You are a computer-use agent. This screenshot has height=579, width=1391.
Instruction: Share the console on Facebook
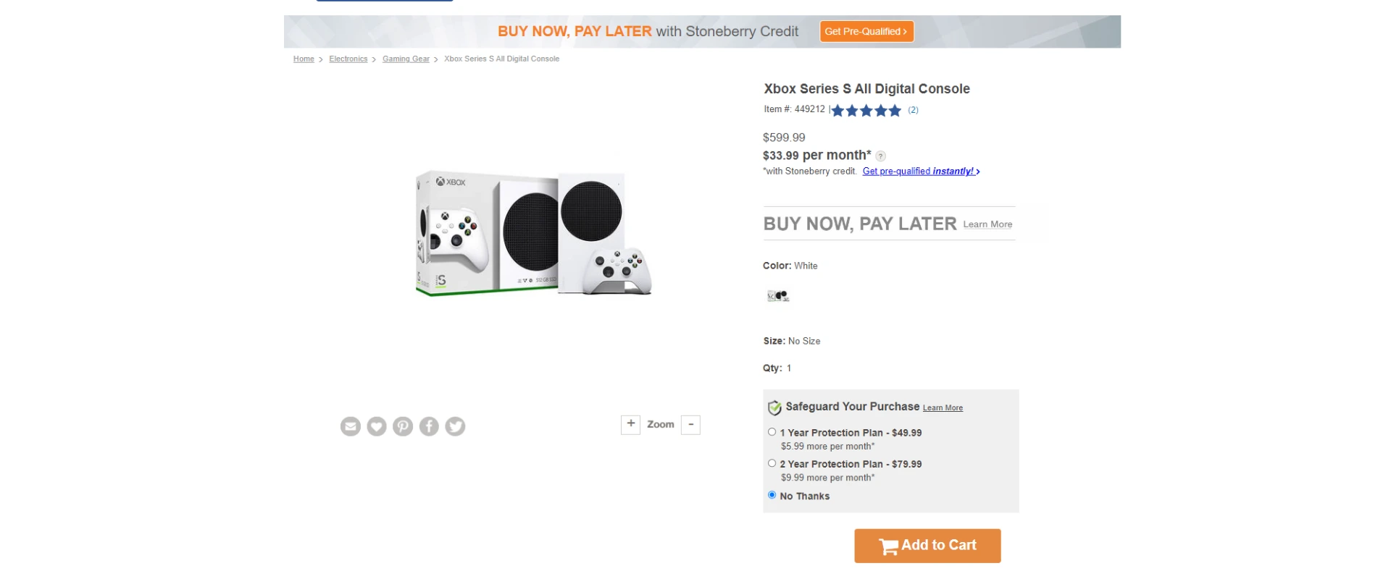[x=429, y=426]
